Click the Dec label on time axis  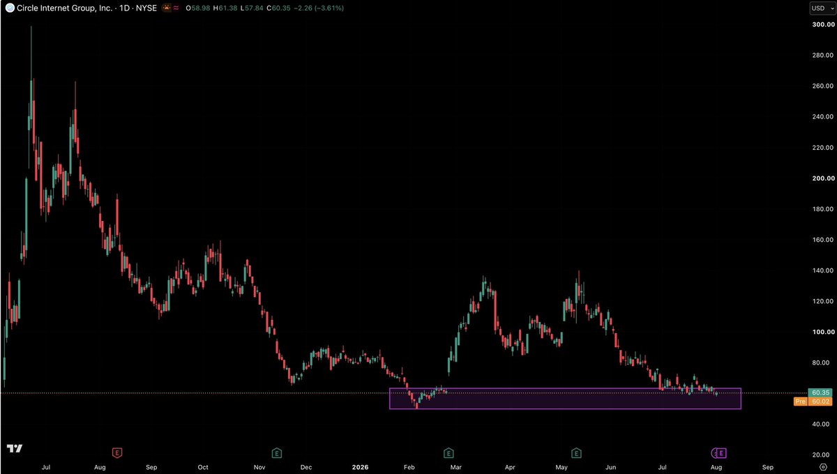click(x=306, y=466)
